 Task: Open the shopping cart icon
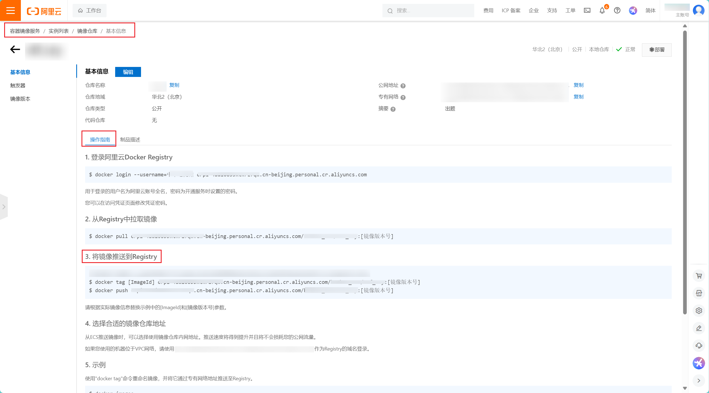pyautogui.click(x=699, y=276)
